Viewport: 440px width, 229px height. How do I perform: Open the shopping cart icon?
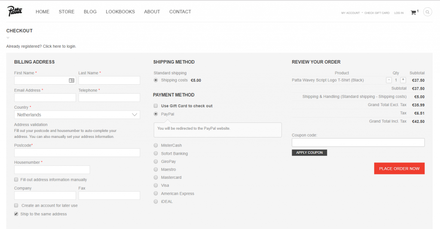click(413, 12)
